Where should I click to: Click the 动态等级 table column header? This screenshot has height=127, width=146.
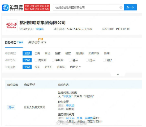(12, 85)
